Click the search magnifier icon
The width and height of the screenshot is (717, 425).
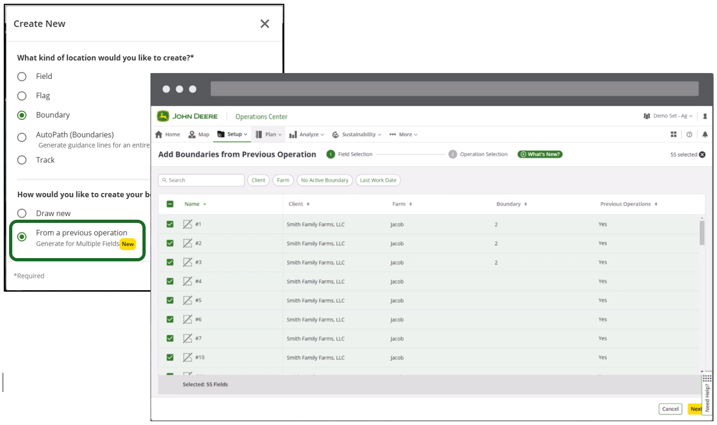click(x=165, y=180)
